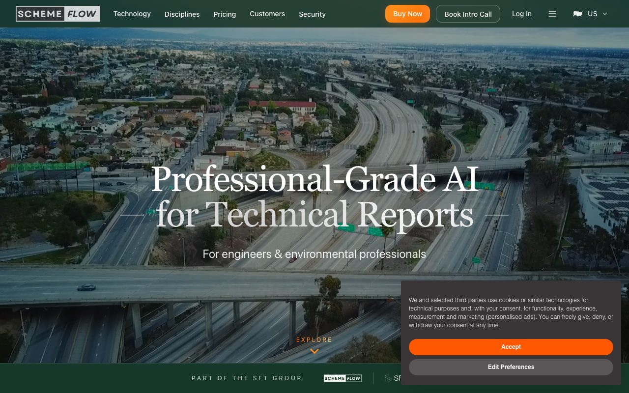Click Edit Preferences in the cookie banner
The width and height of the screenshot is (629, 393).
[x=511, y=367]
